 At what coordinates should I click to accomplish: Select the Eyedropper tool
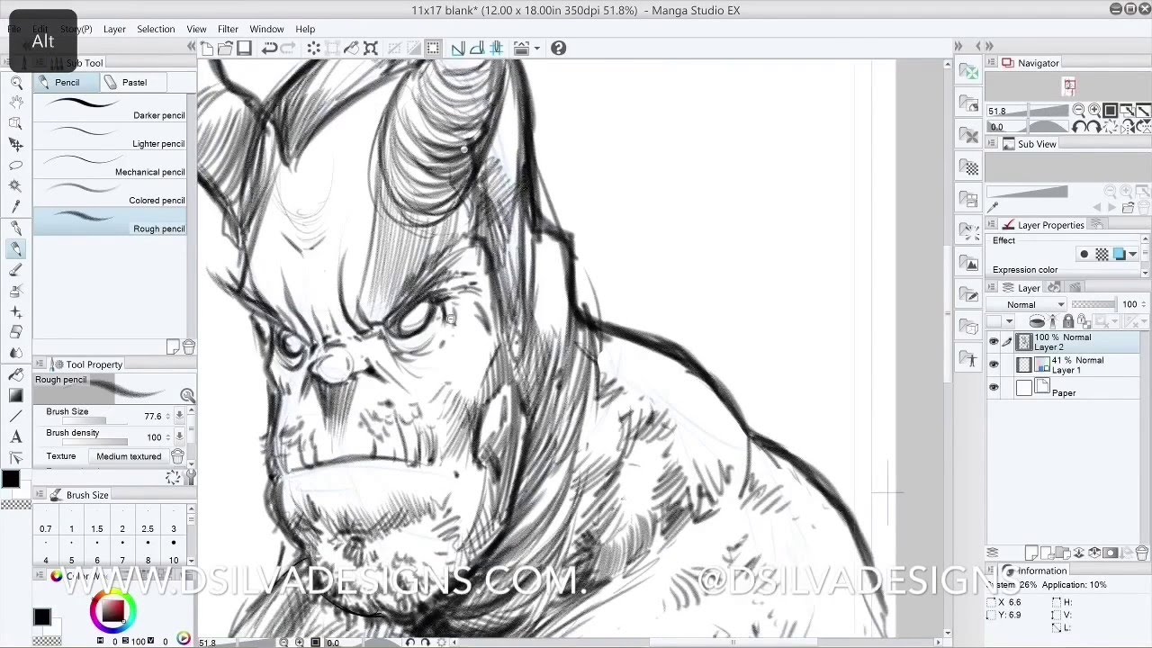coord(16,207)
